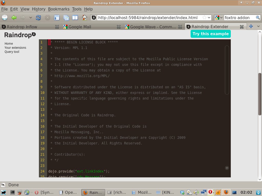This screenshot has height=196, width=262.
Task: Click the Raindrop site icon in address bar
Action: click(94, 18)
